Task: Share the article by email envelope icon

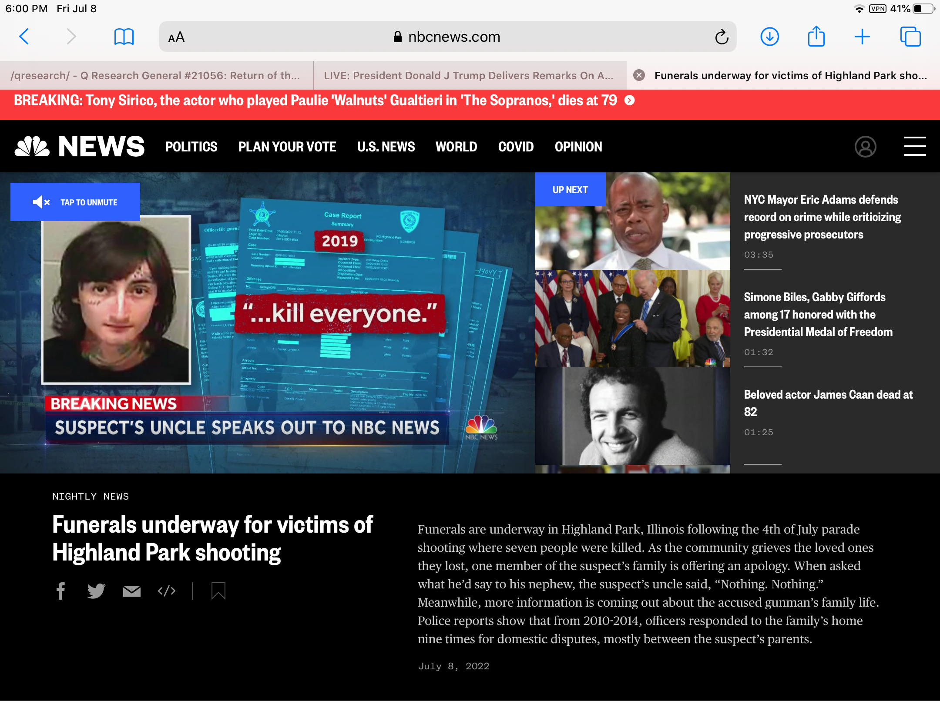Action: [132, 591]
